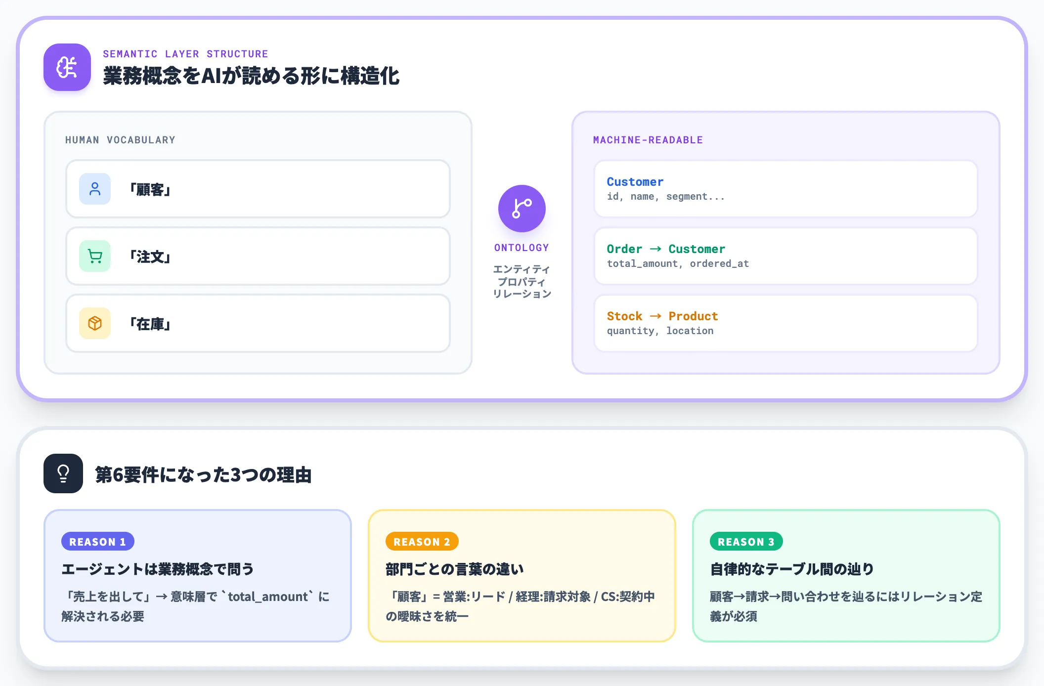The image size is (1044, 686).
Task: Click the dark lightbulb icon
Action: (63, 473)
